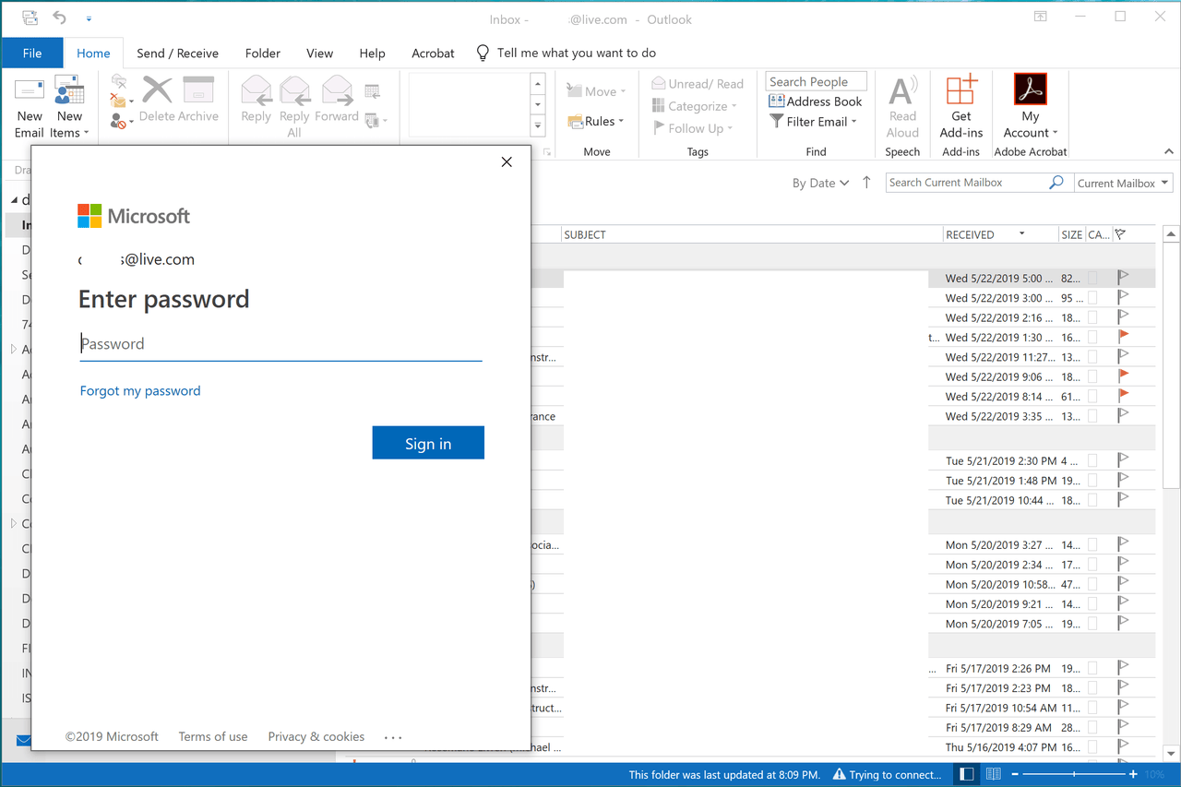The image size is (1181, 787).
Task: Click the reverse sort arrow icon
Action: click(x=866, y=183)
